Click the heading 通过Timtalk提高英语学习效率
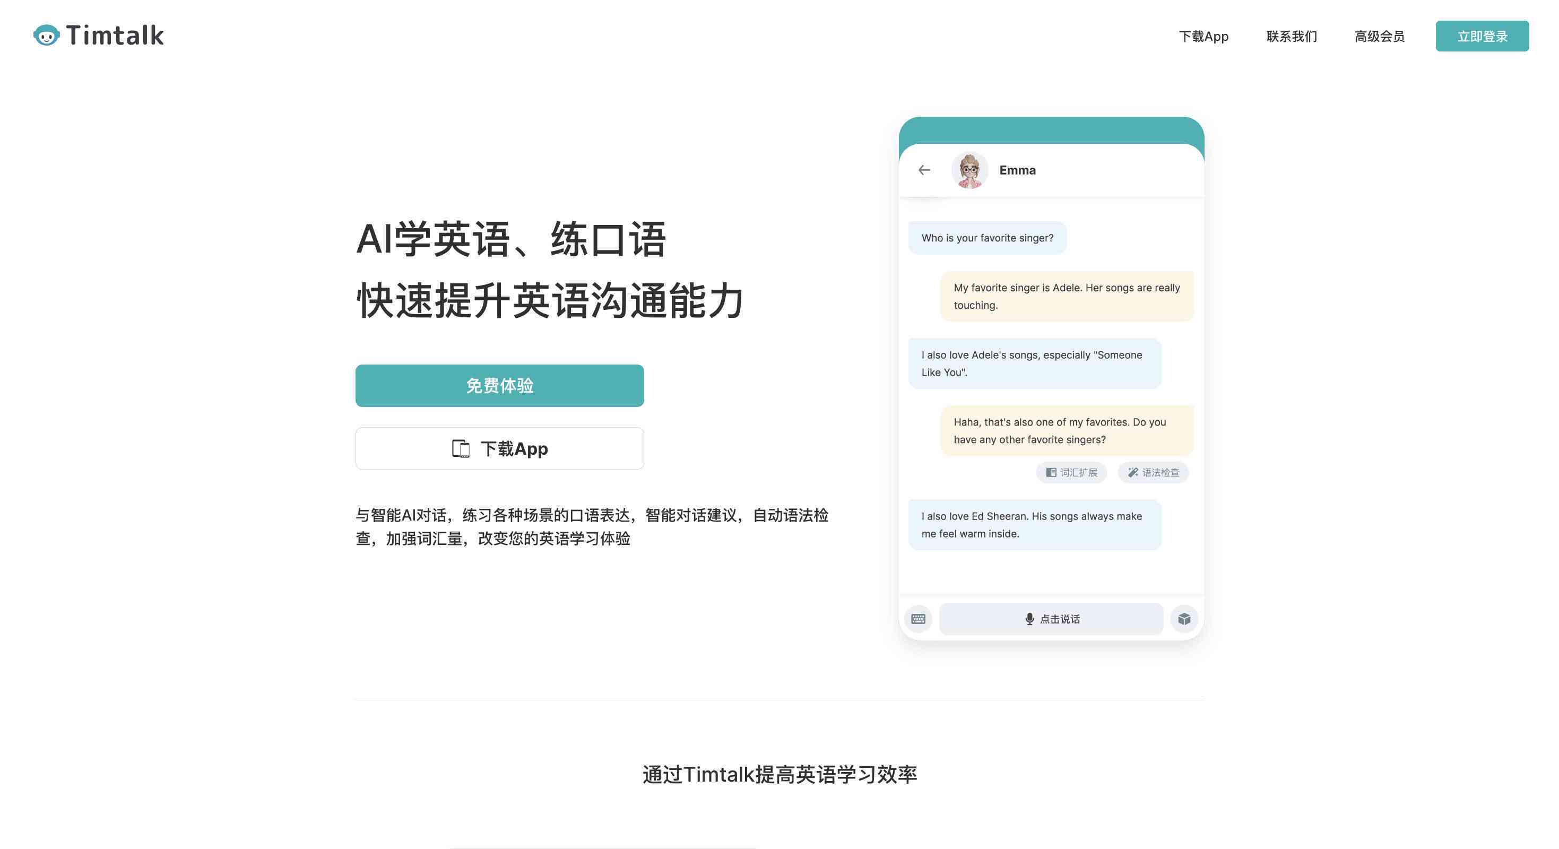1559x849 pixels. pyautogui.click(x=779, y=775)
